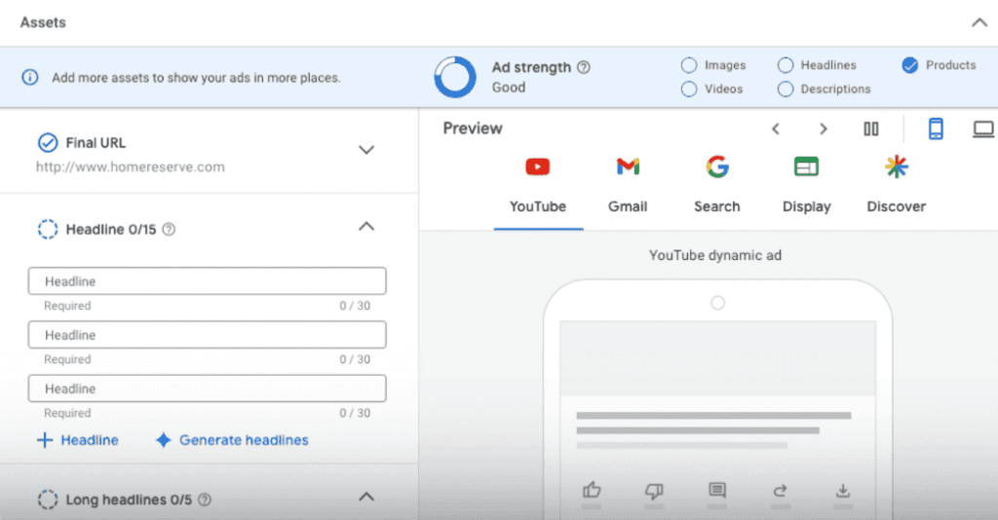998x520 pixels.
Task: Collapse the Headline 0/15 section
Action: 366,226
